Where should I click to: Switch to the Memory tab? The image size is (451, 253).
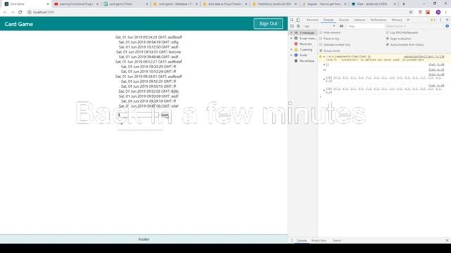point(397,20)
